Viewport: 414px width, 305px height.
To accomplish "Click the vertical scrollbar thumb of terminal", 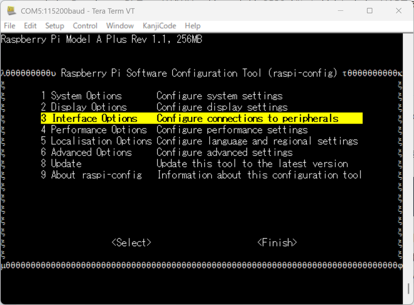I will (x=409, y=288).
